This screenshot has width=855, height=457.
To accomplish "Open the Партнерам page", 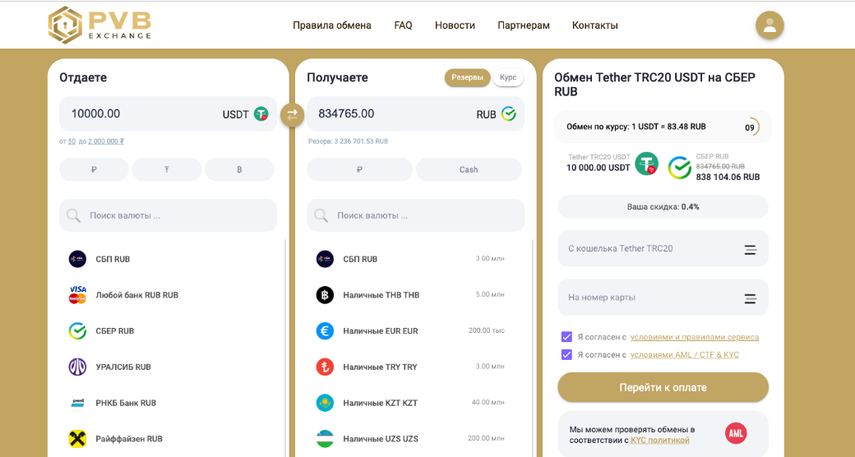I will 524,25.
